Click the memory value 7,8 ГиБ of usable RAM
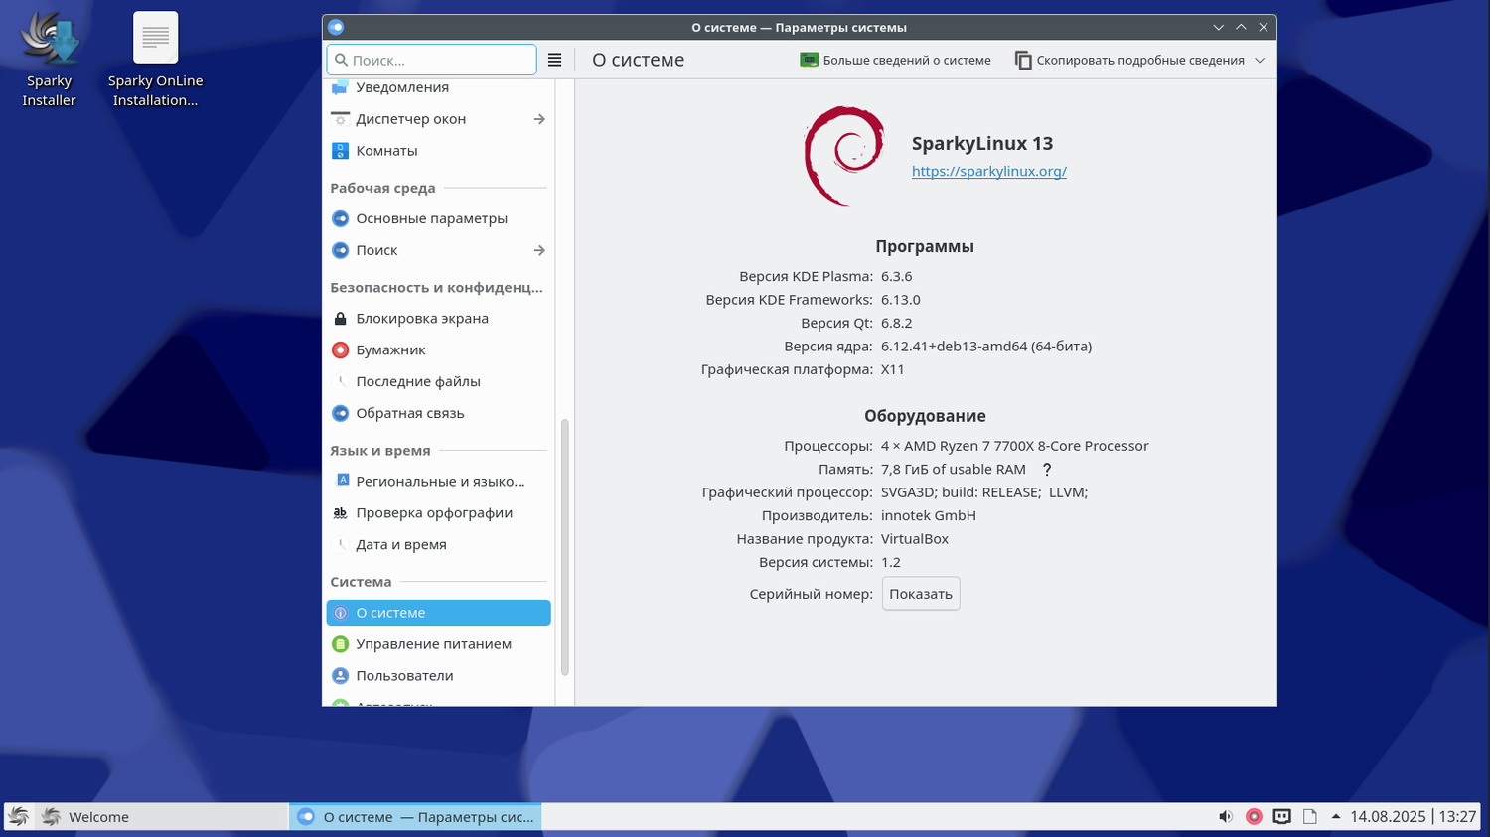1490x837 pixels. 954,470
